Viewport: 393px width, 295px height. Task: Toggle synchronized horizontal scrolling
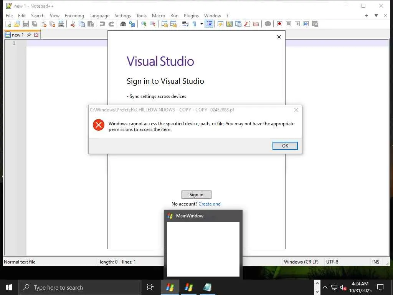pos(173,24)
